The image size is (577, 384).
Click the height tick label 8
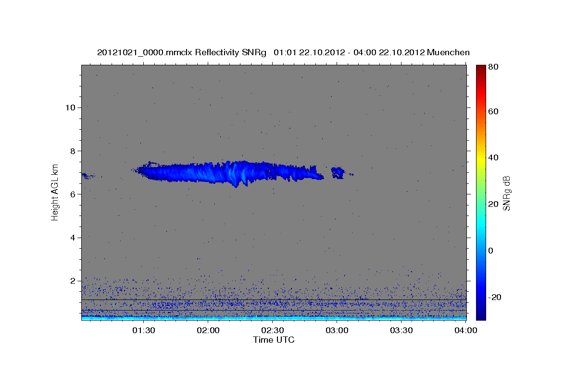coord(72,151)
